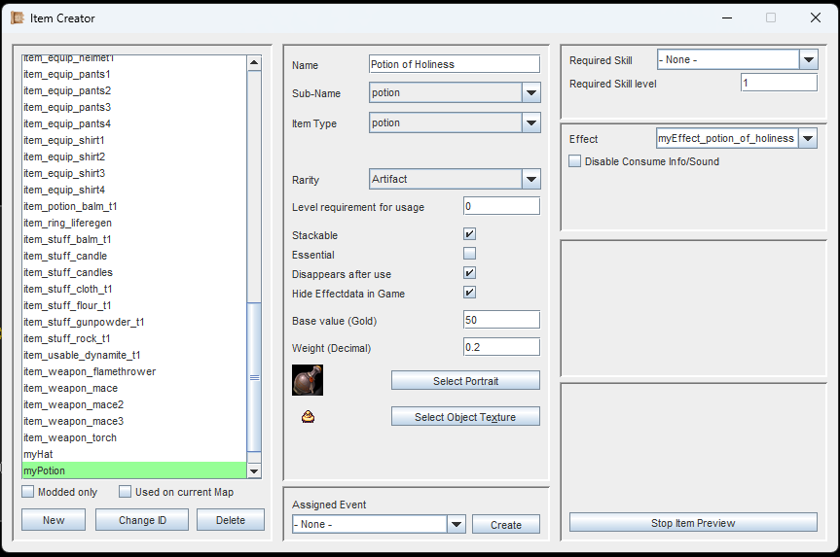Click the potion portrait image
The width and height of the screenshot is (840, 557).
tap(308, 380)
